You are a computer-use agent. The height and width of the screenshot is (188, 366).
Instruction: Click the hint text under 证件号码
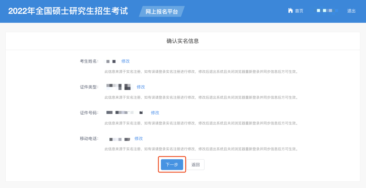201,123
